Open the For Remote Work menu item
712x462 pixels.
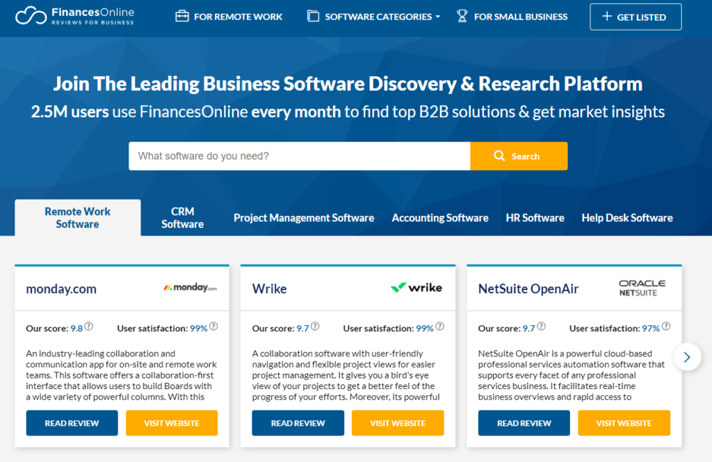229,17
